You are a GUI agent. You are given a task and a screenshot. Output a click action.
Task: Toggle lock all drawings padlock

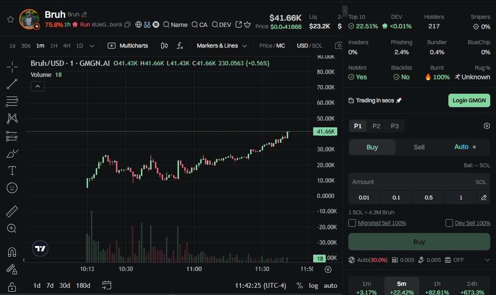pyautogui.click(x=12, y=287)
